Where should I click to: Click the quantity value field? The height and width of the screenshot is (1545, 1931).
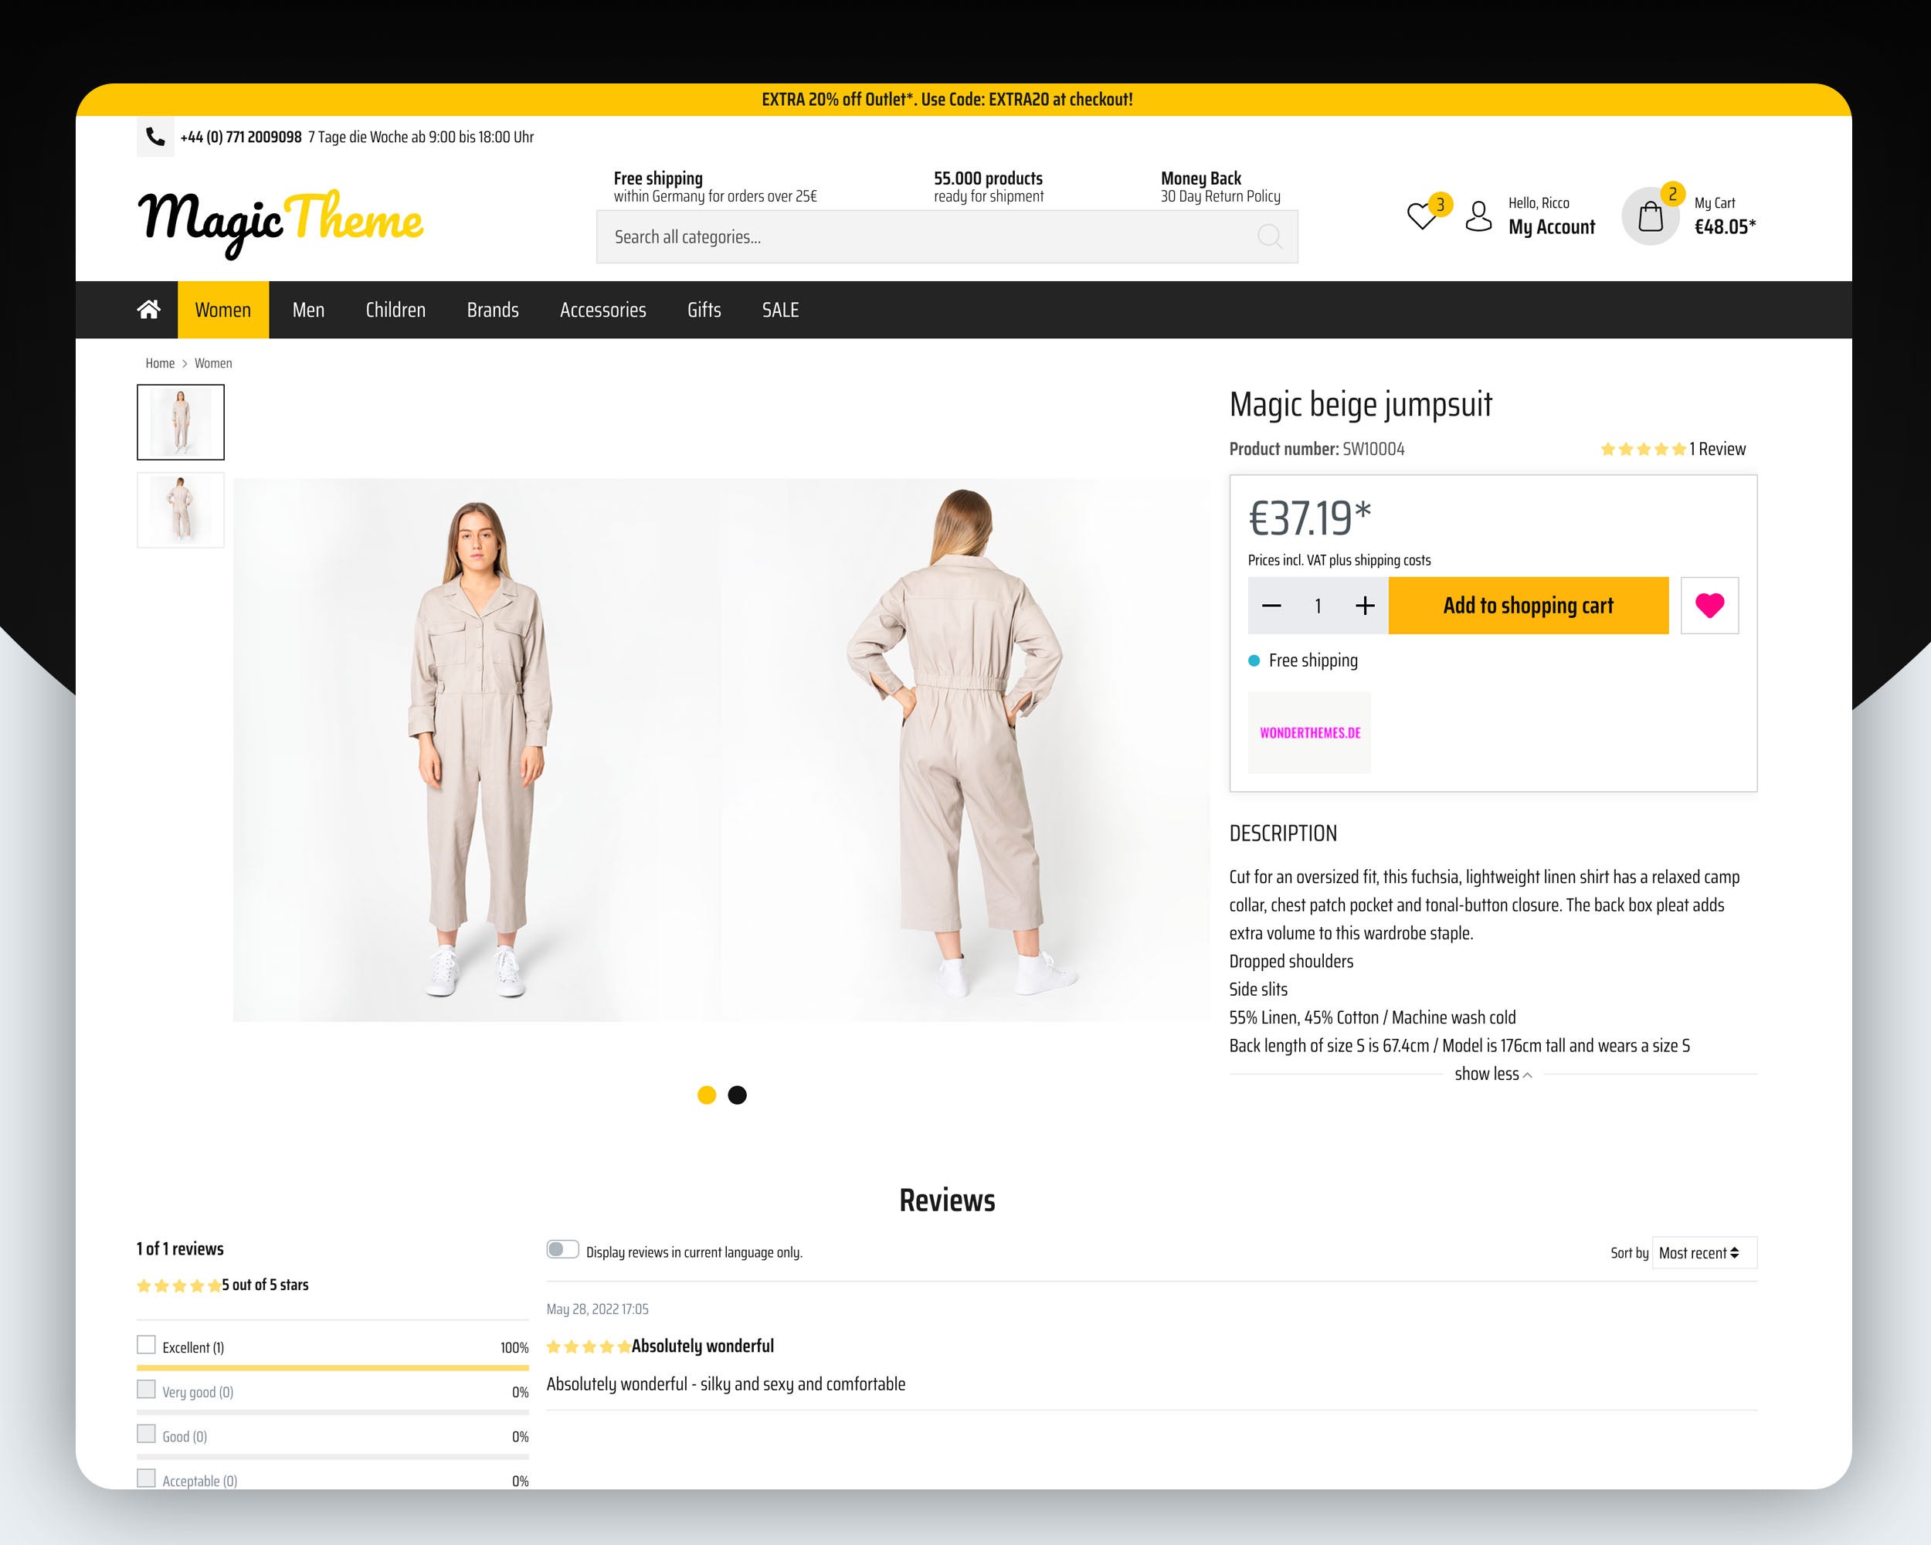click(x=1318, y=606)
